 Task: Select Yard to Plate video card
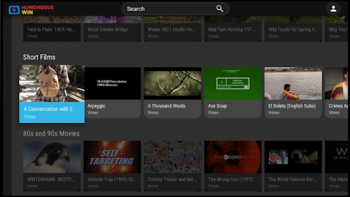tap(52, 30)
